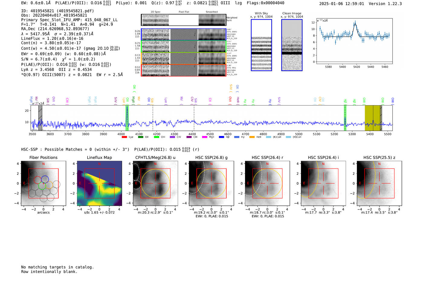
Task: Click the dashed vertical line near 4410 Å
Action: tap(194, 118)
